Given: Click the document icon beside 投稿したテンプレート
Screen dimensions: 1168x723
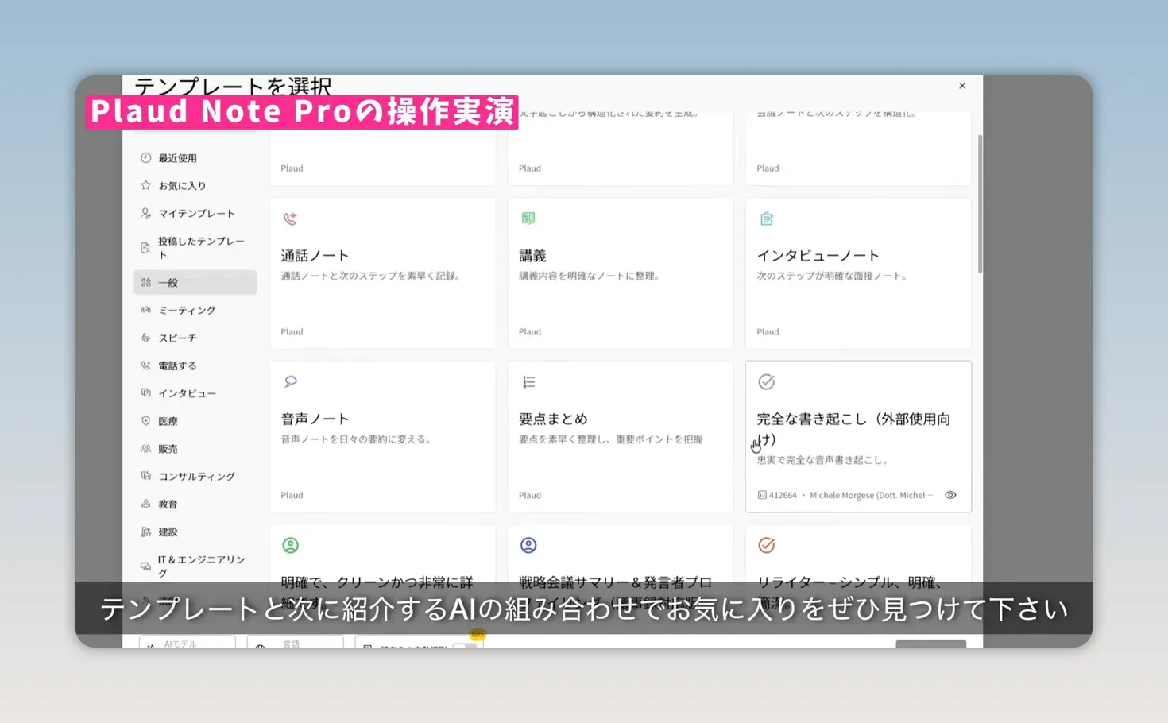Looking at the screenshot, I should click(x=145, y=248).
